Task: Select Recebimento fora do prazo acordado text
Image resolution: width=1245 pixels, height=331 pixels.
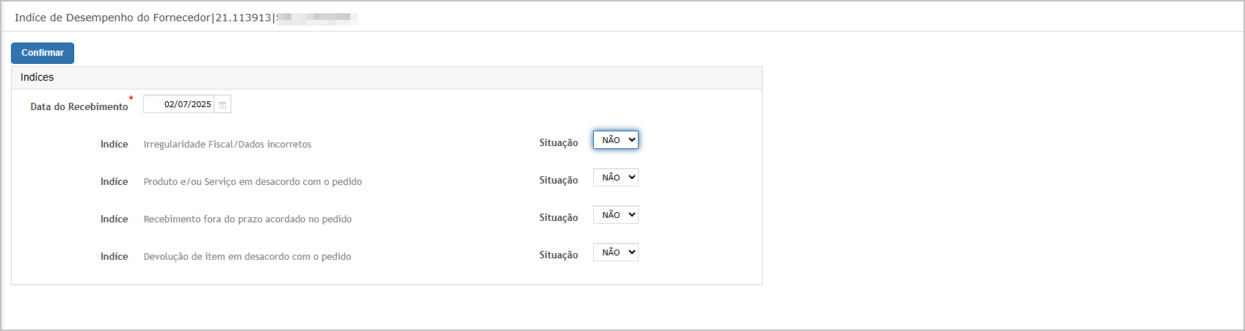Action: coord(247,219)
